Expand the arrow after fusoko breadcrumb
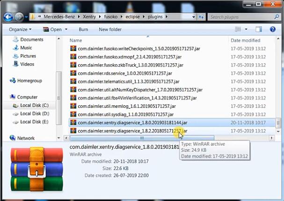Viewport: 284px width, 201px height. click(122, 17)
